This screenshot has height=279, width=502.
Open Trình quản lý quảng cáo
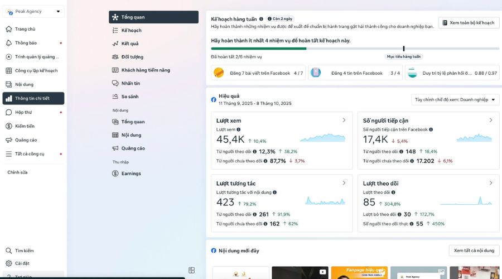point(33,57)
